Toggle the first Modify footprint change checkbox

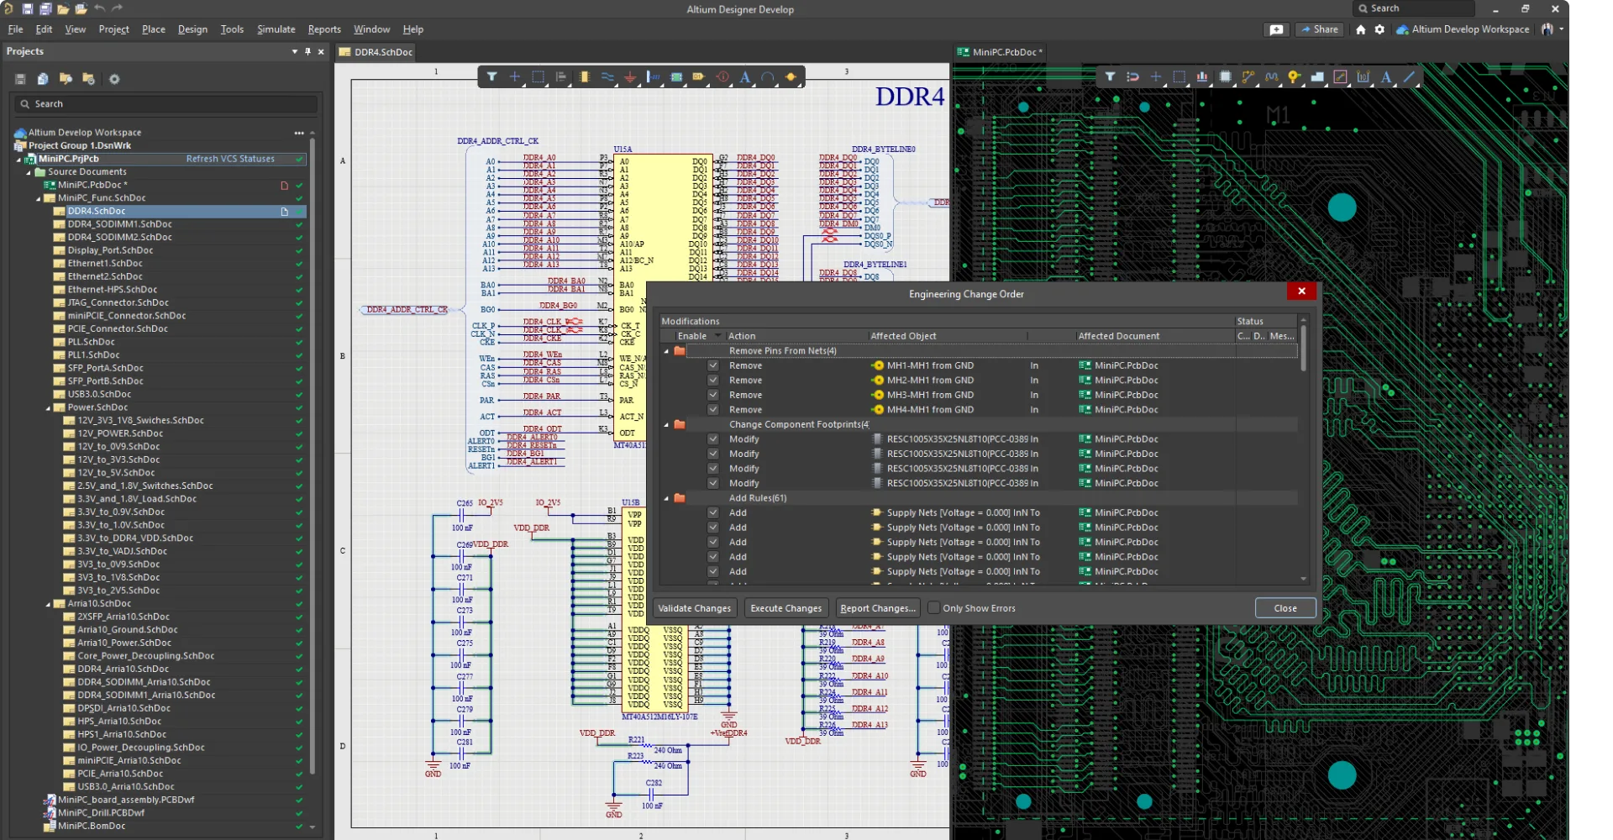coord(713,439)
